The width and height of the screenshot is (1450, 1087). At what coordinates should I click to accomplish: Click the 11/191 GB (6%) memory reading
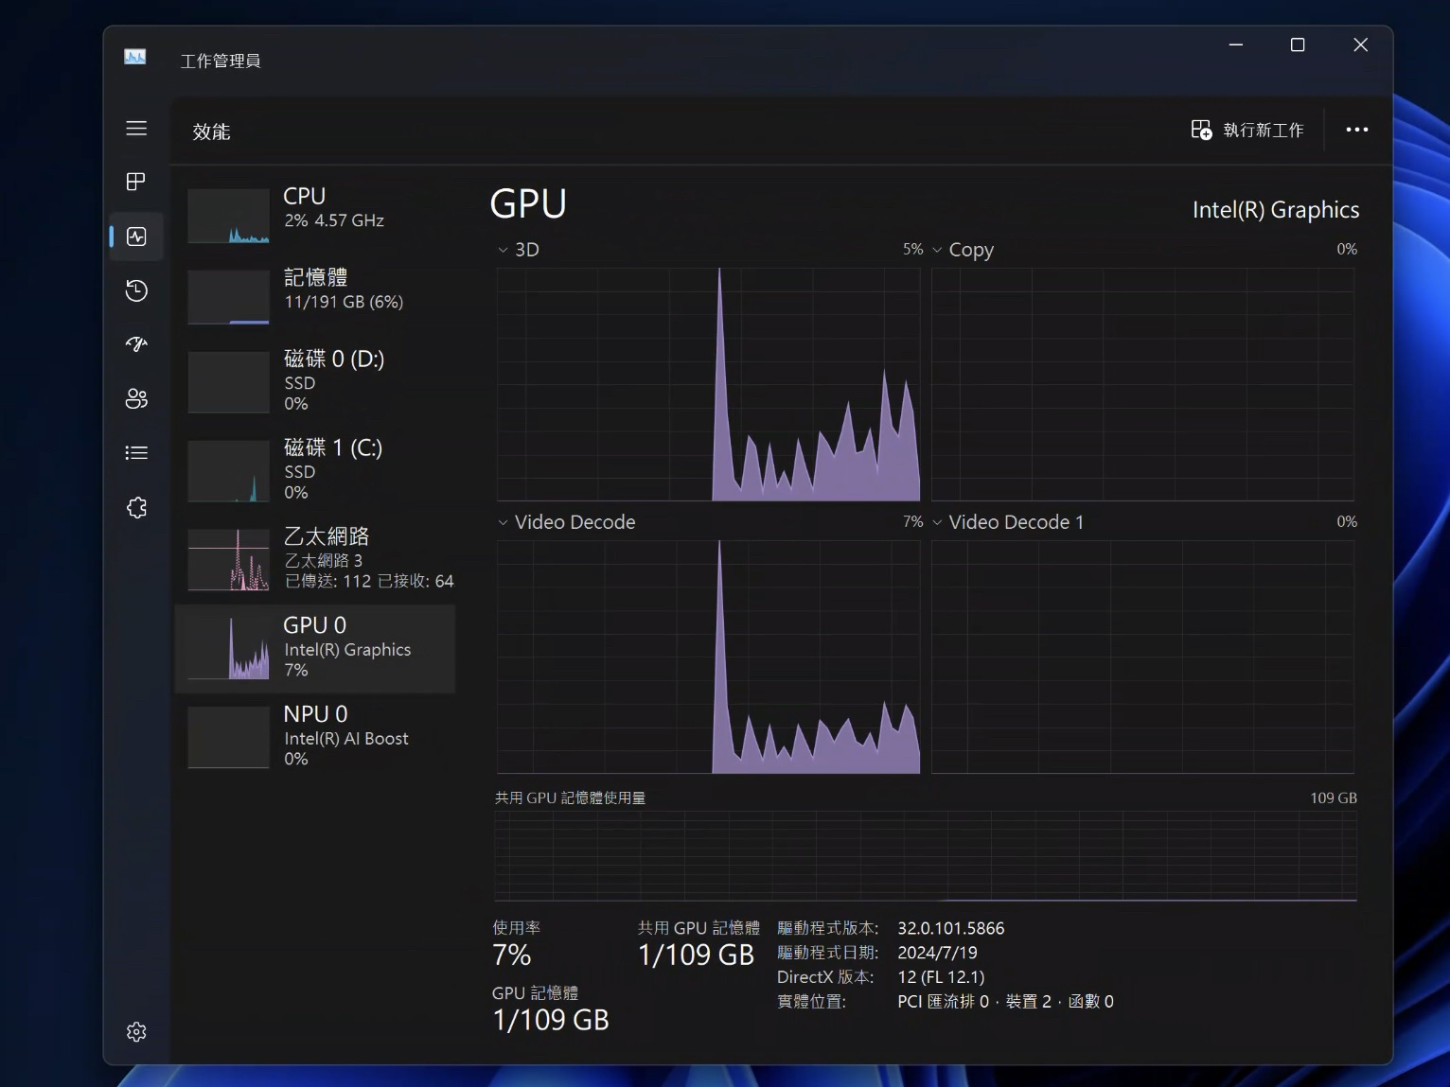(344, 302)
